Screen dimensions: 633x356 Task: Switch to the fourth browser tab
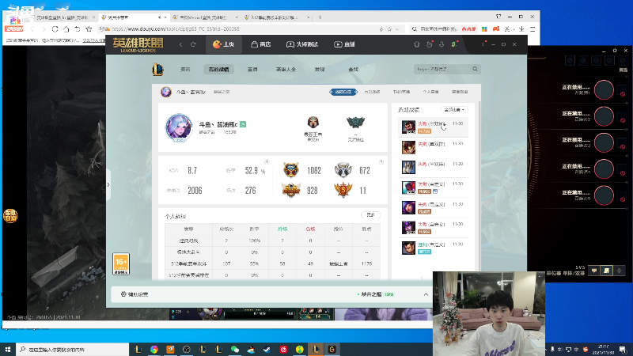pyautogui.click(x=276, y=17)
